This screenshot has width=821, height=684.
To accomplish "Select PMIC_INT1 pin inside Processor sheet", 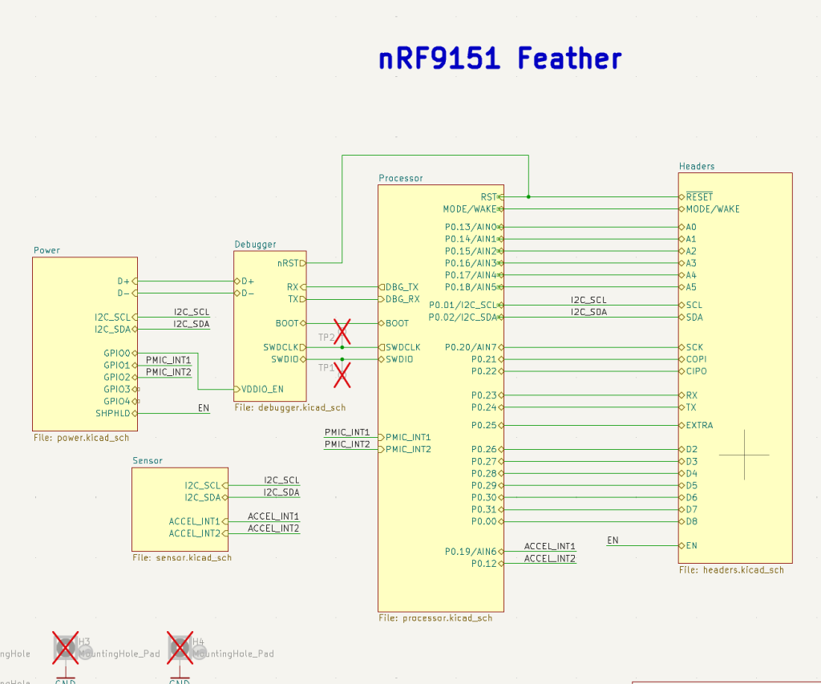I will 405,437.
